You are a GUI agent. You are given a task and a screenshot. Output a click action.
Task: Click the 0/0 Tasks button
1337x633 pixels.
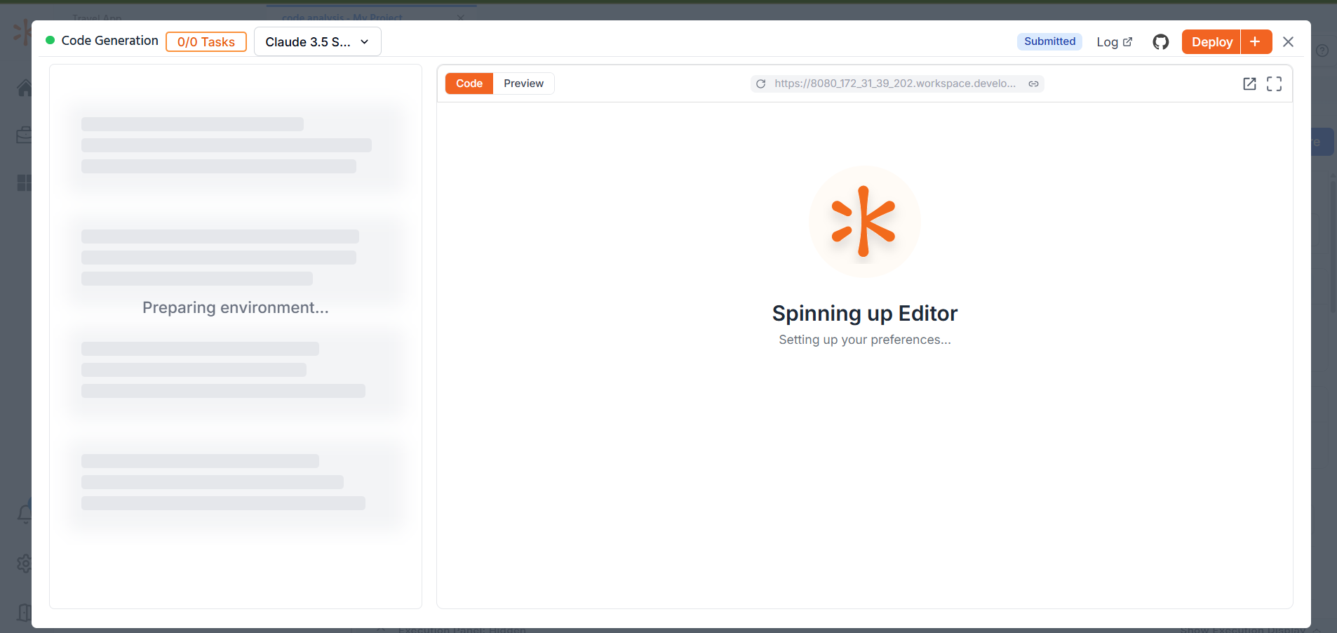point(206,42)
